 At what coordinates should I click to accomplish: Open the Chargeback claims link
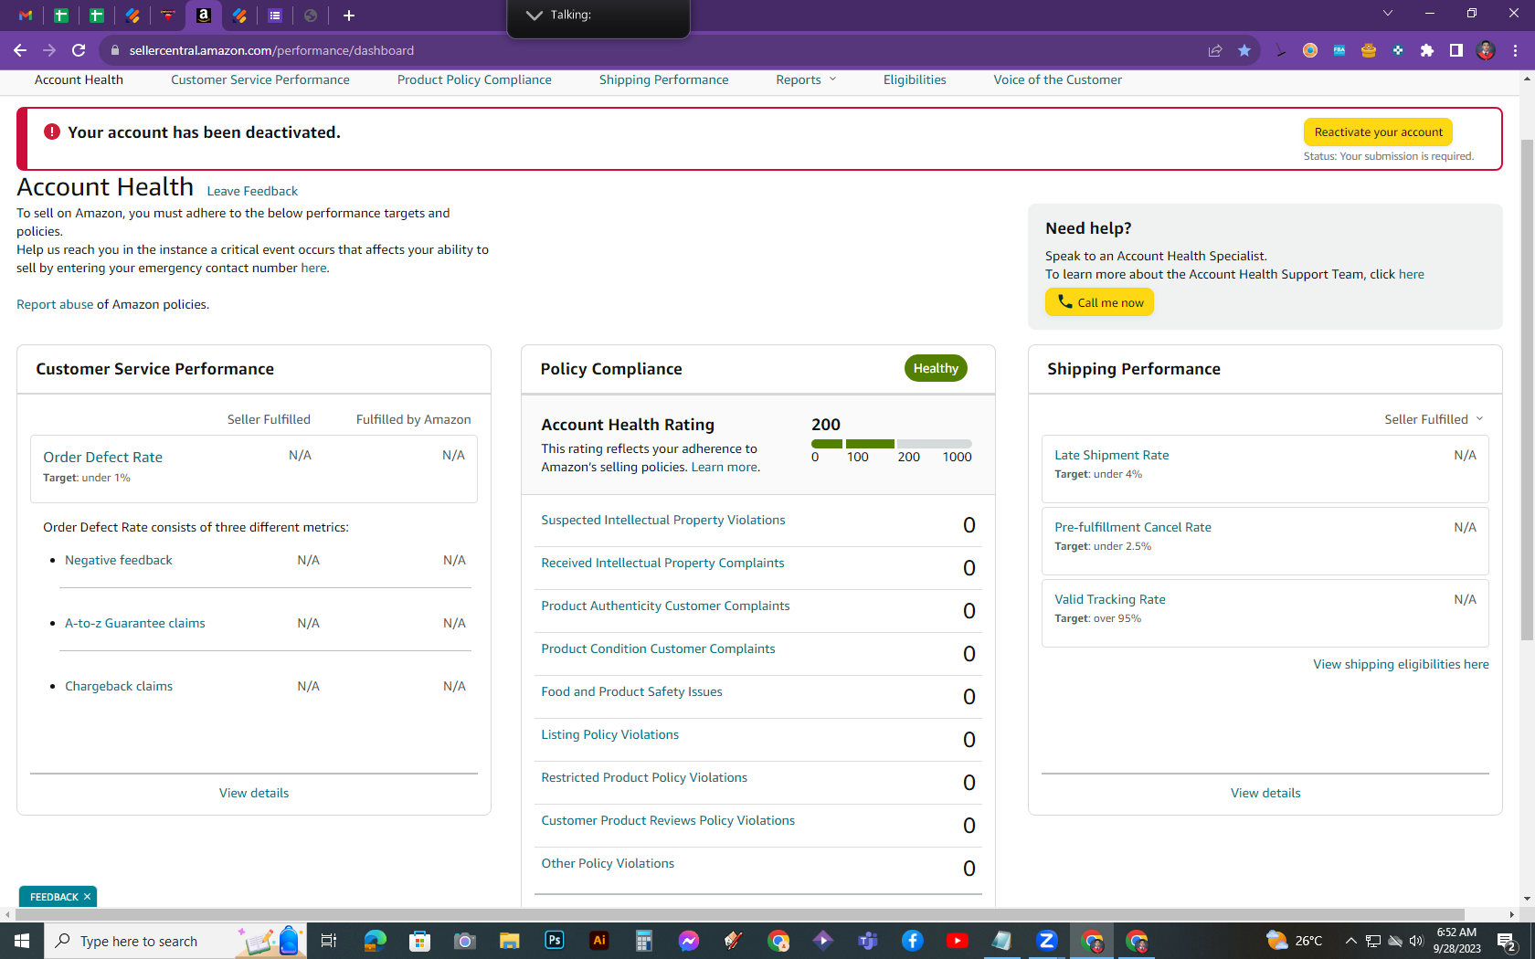pyautogui.click(x=119, y=686)
